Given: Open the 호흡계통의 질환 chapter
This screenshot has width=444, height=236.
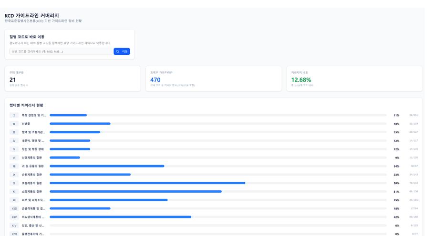Looking at the screenshot, I should (31, 183).
